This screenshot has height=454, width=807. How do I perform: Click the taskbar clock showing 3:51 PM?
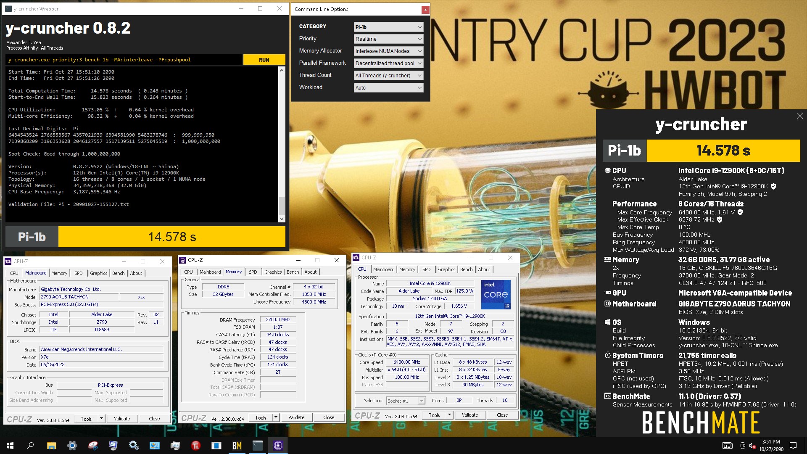(x=771, y=446)
